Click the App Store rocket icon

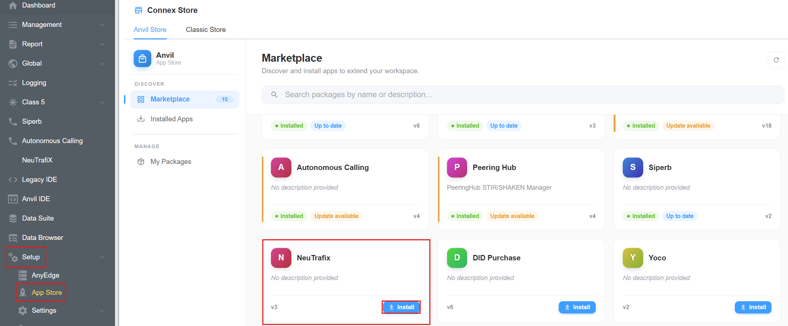23,293
